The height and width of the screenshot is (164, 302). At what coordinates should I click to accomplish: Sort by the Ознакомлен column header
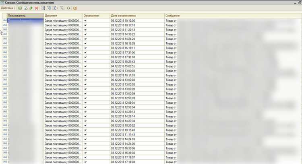tap(97, 16)
